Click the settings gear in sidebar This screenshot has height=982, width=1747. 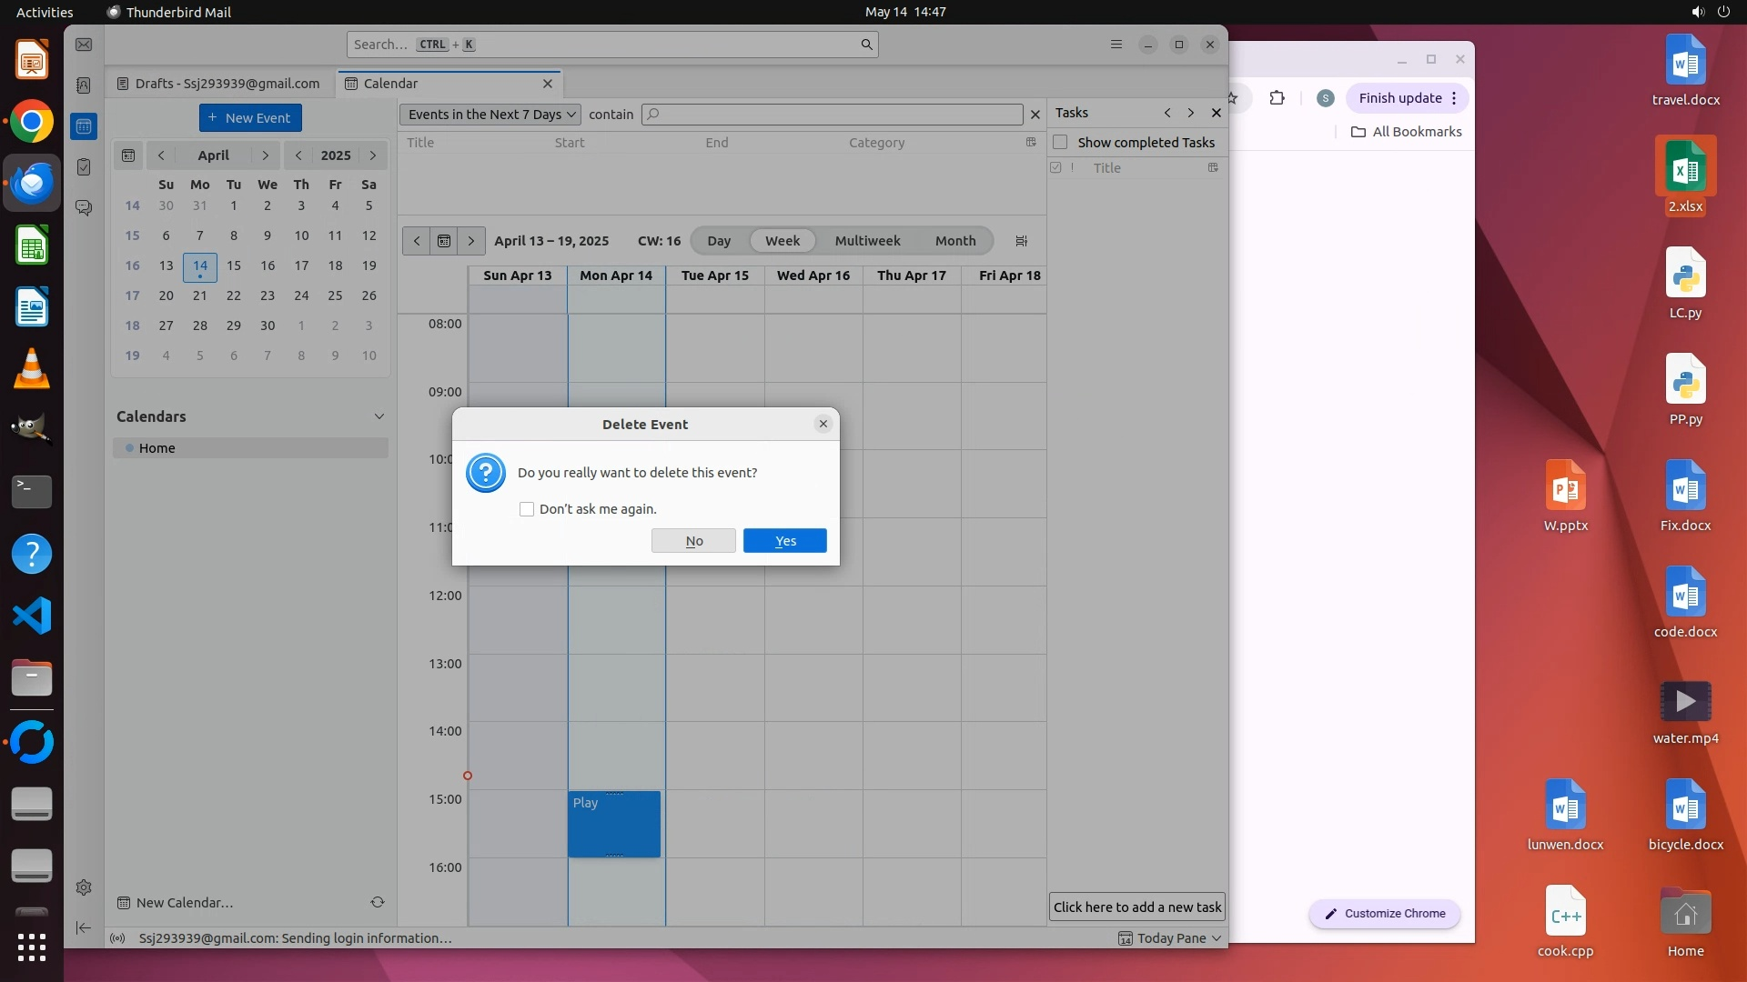click(84, 887)
